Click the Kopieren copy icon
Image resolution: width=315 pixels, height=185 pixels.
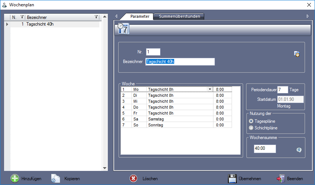[x=56, y=178]
